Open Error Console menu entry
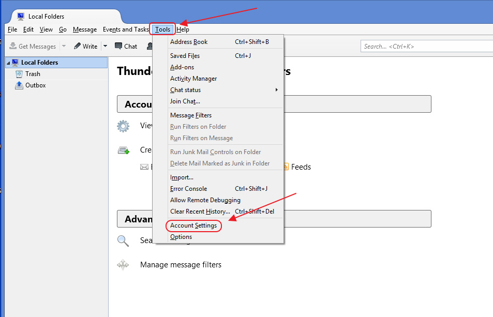Screen dimensions: 493x317 pos(226,189)
